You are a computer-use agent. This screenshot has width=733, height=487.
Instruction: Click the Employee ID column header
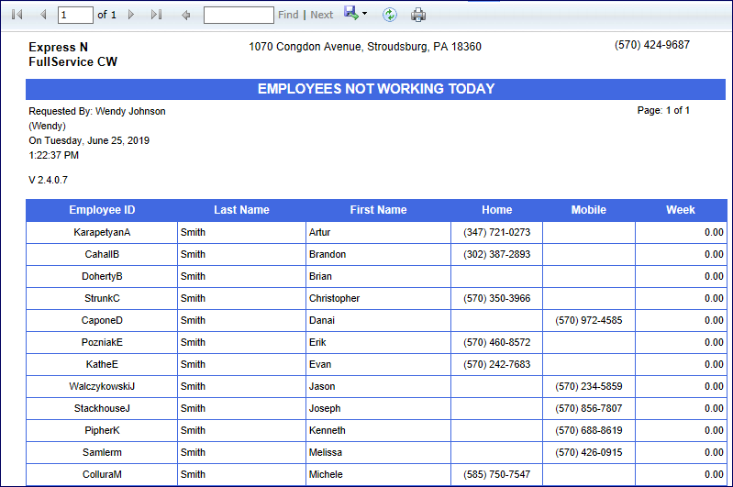pos(102,210)
